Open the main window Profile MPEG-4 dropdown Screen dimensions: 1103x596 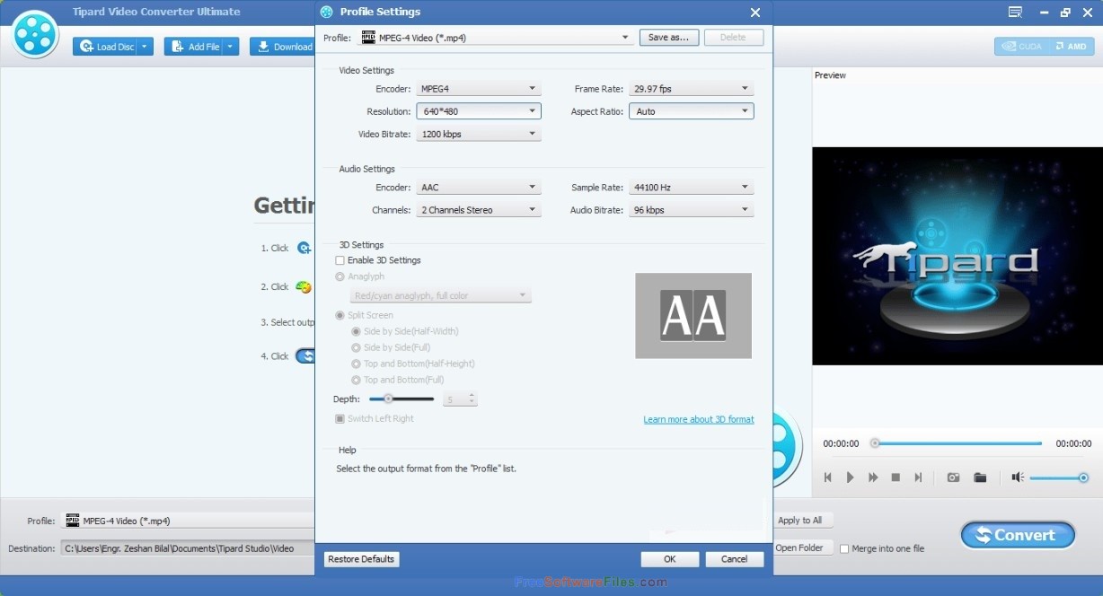point(189,521)
